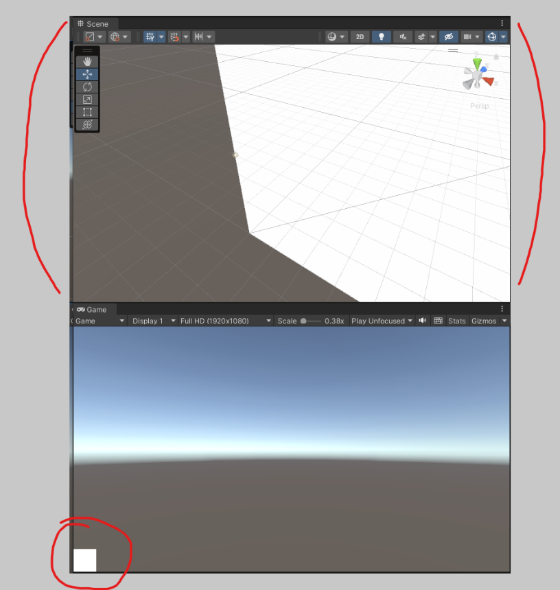Open the Display 1 dropdown

(154, 321)
